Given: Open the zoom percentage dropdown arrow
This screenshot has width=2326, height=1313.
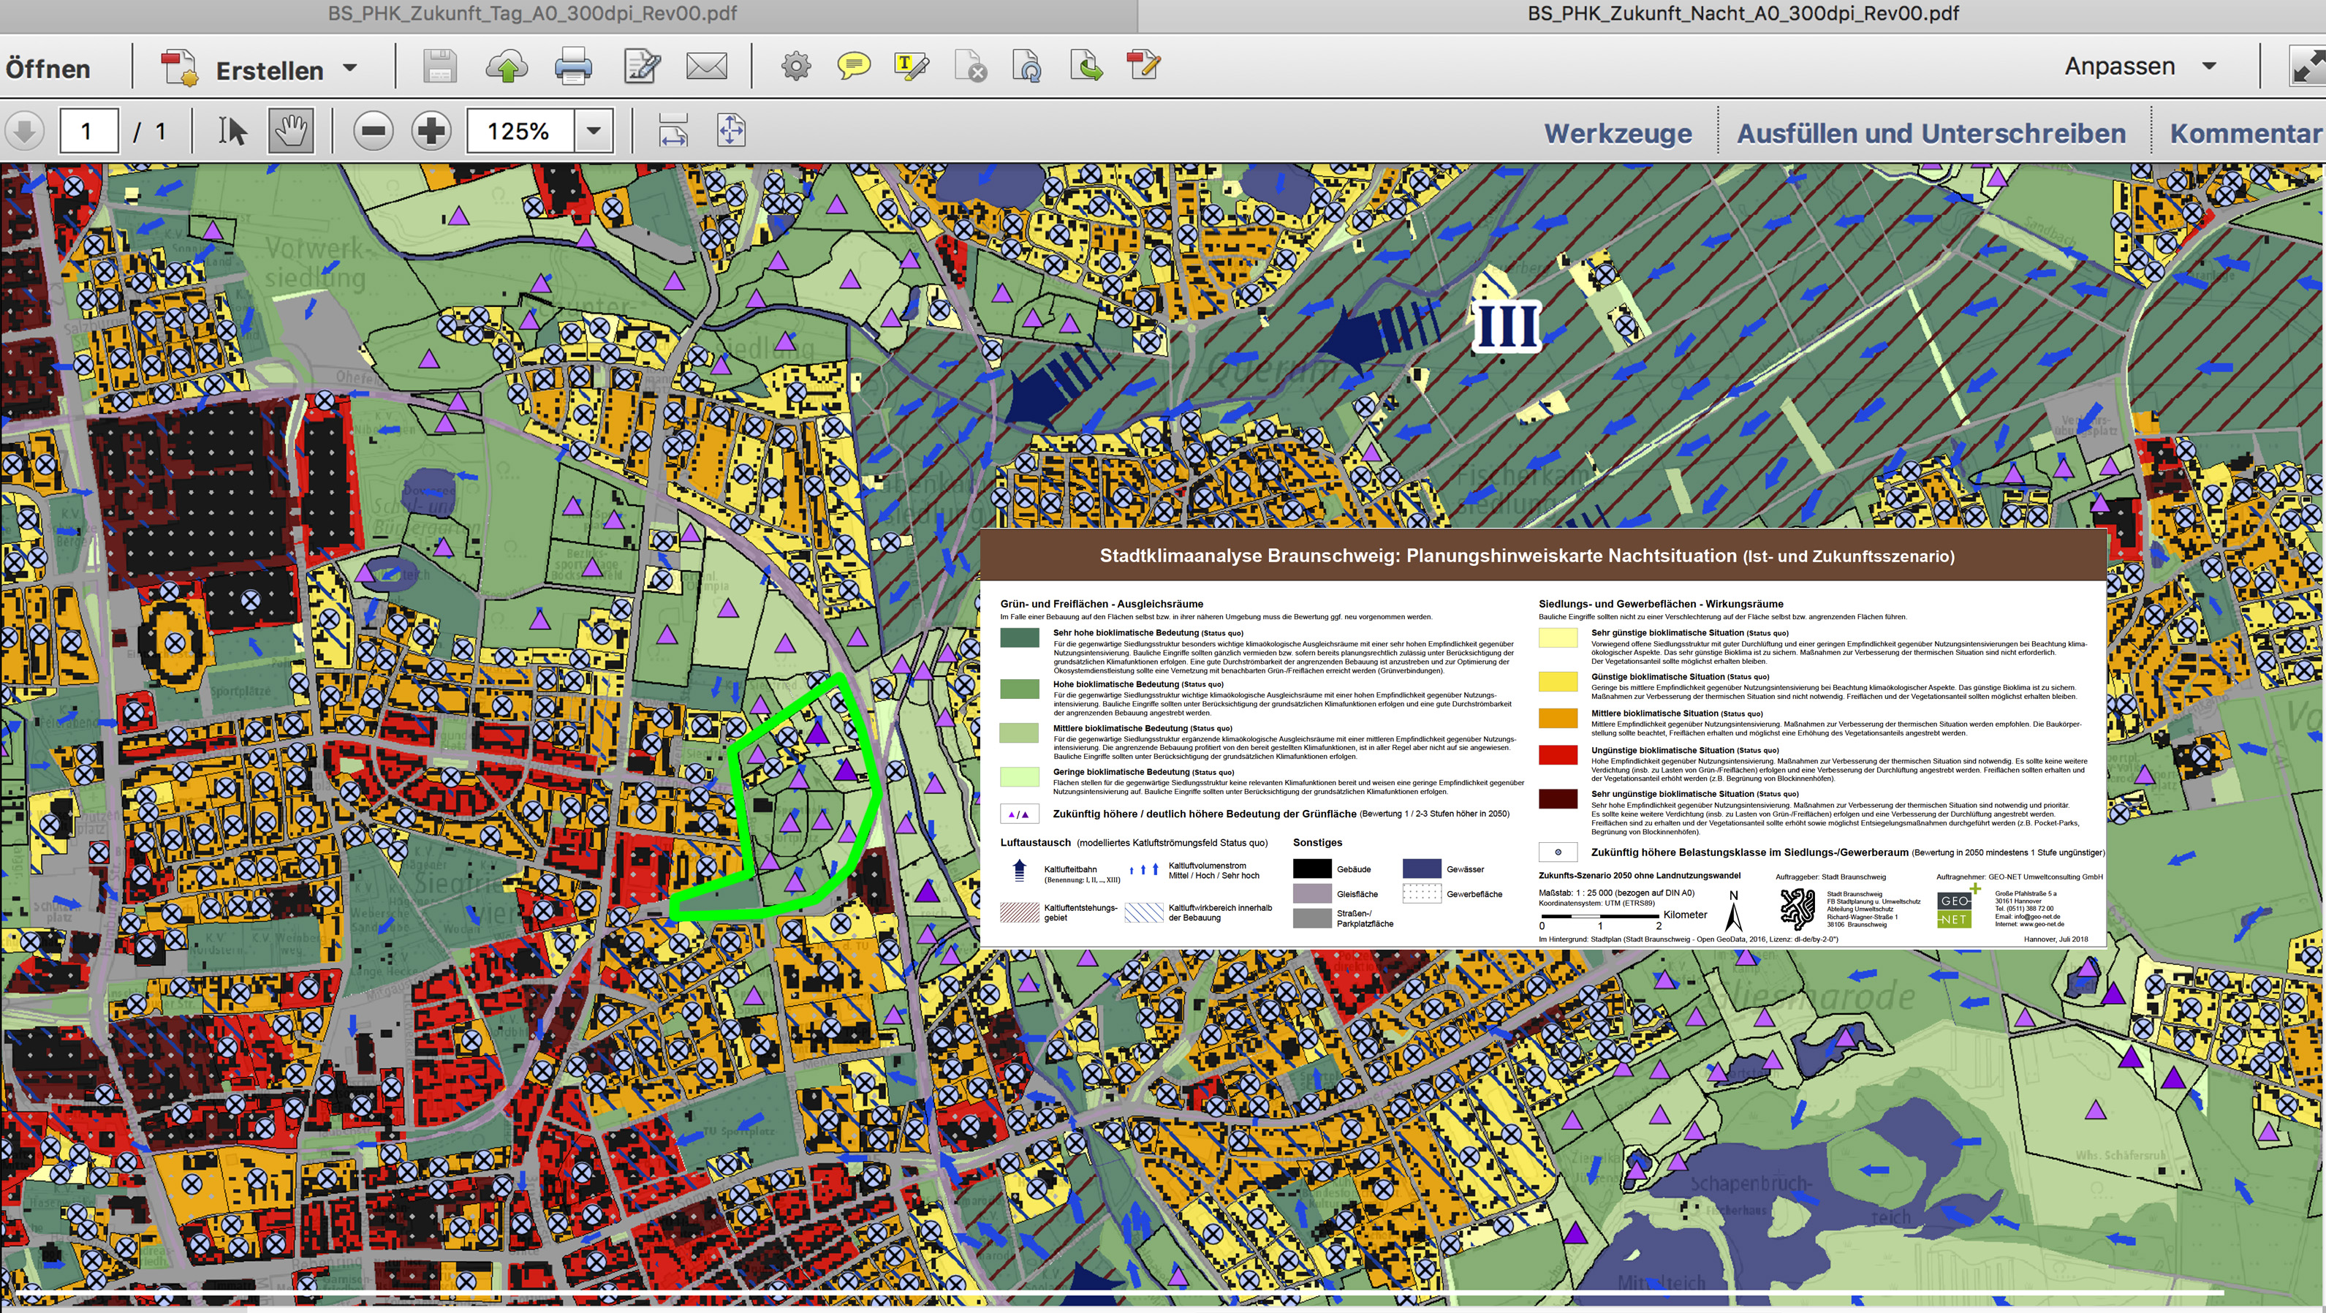Looking at the screenshot, I should [594, 131].
